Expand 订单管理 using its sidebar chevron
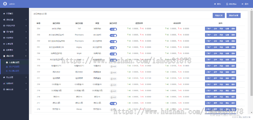The image size is (253, 120). tap(26, 44)
